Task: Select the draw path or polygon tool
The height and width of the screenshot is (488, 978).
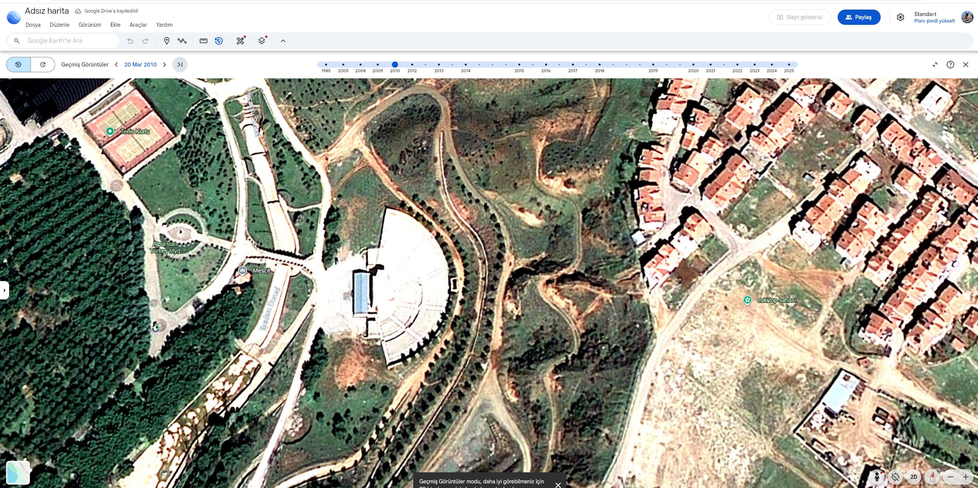Action: (182, 41)
